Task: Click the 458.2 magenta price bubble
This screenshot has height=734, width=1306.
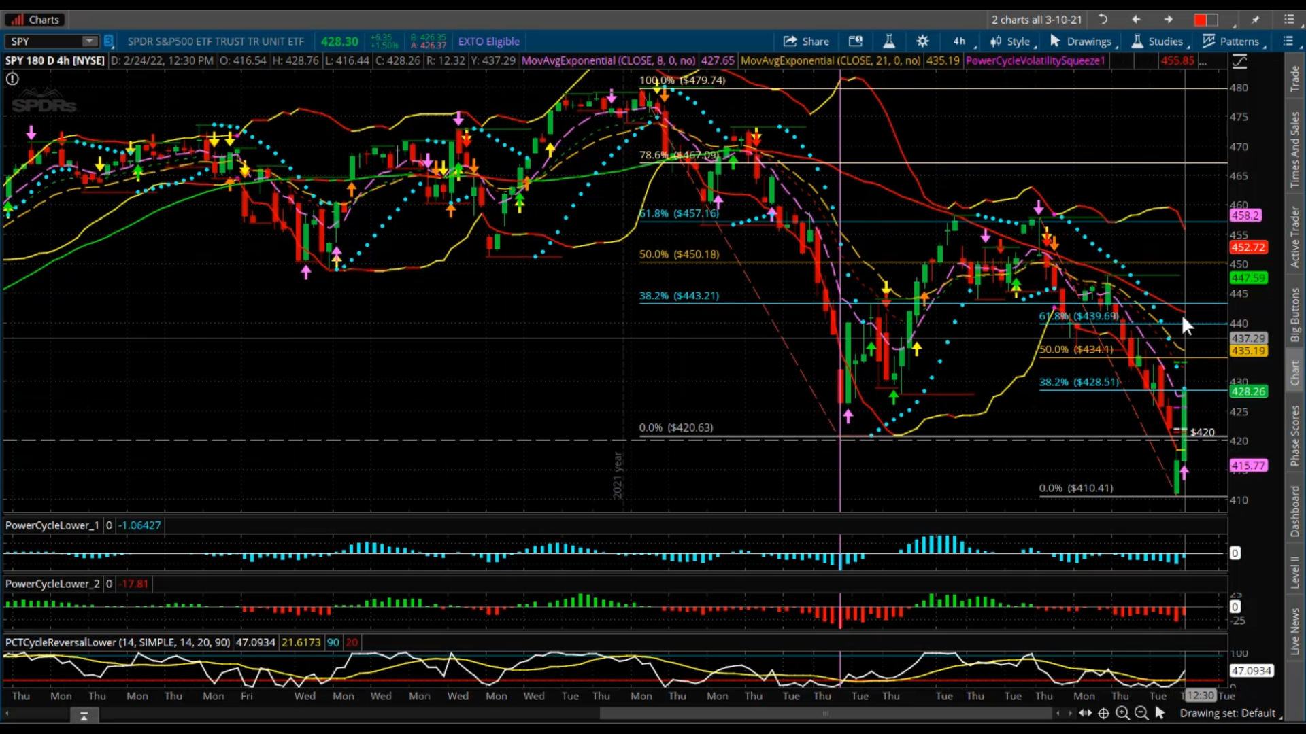Action: coord(1245,215)
